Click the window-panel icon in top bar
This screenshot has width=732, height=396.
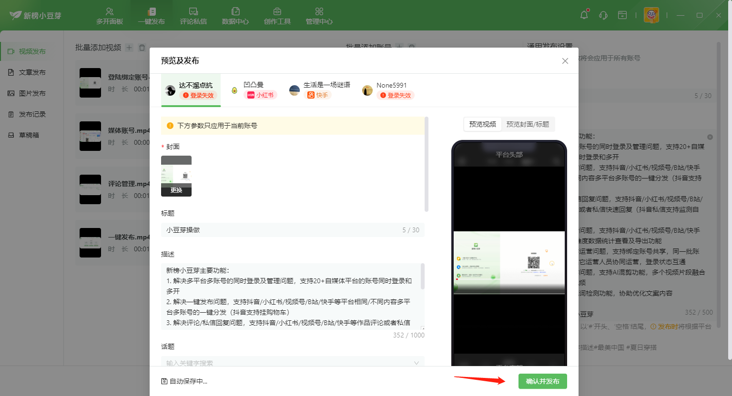(622, 15)
